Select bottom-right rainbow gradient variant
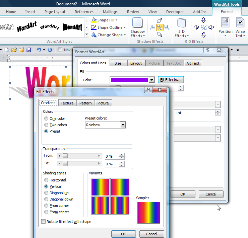This screenshot has width=248, height=238. click(120, 206)
